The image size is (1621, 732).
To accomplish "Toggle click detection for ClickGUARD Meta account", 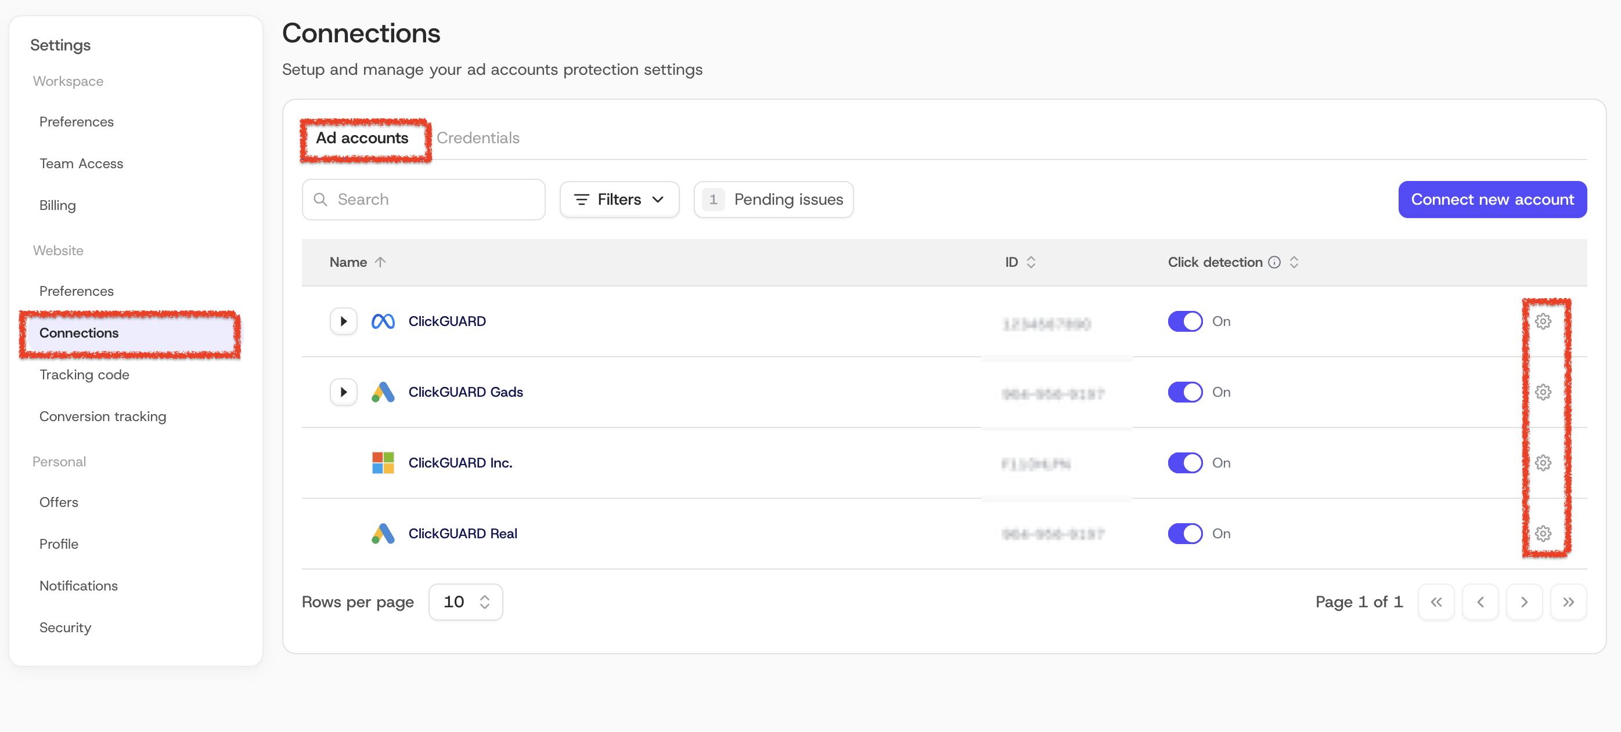I will [x=1185, y=321].
